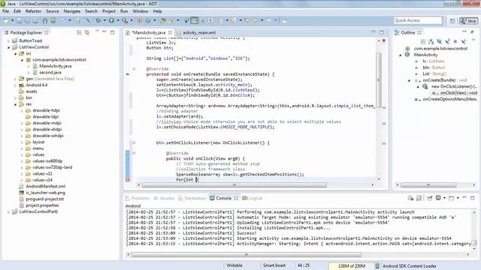Click Collapse All in Package Explorer
Image resolution: width=481 pixels, height=270 pixels.
79,32
